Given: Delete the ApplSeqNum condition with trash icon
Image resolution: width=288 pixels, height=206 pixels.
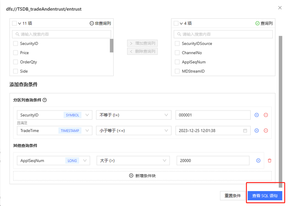Looking at the screenshot, I should coord(269,161).
